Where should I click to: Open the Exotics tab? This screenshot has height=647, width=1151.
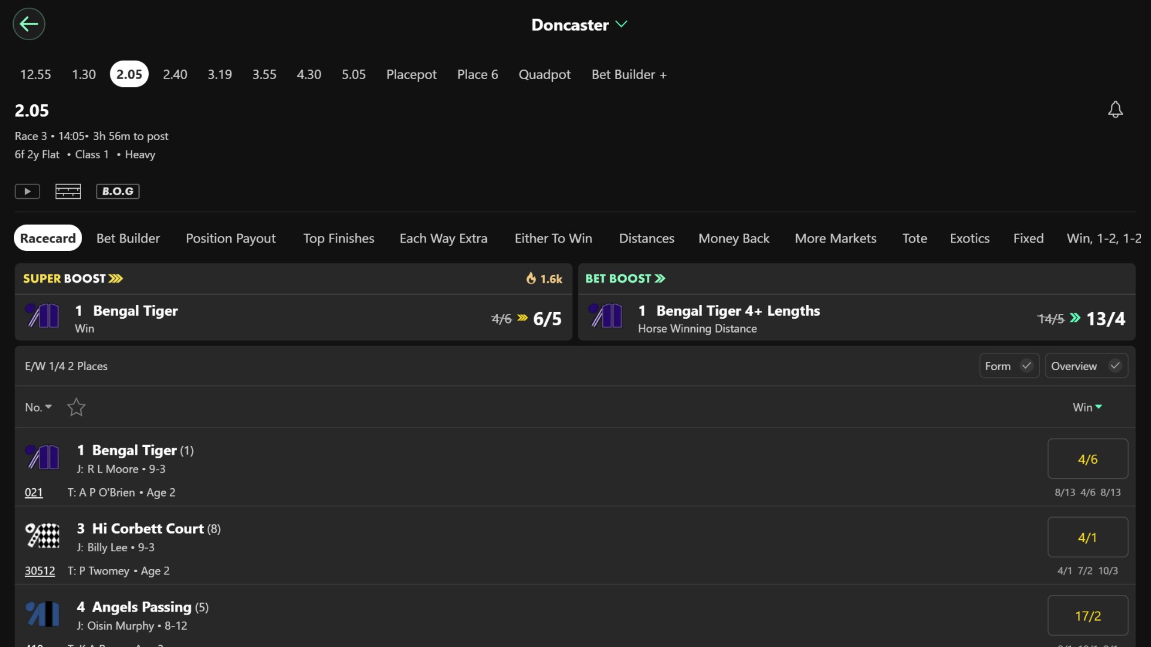(x=969, y=238)
